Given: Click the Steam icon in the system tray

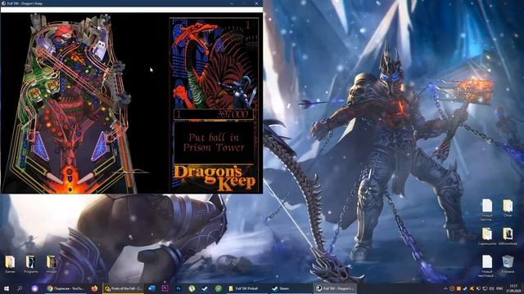Looking at the screenshot, I should (x=465, y=288).
